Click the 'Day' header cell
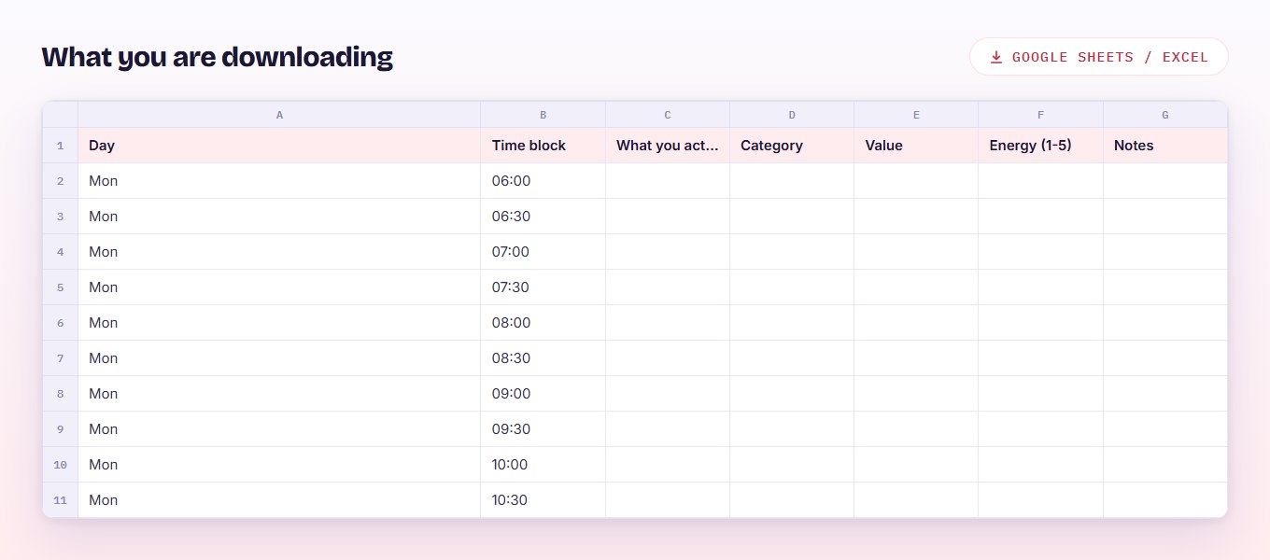 [279, 146]
